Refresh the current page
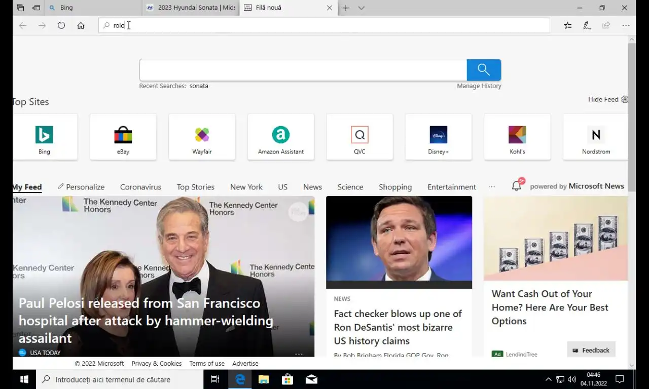This screenshot has width=649, height=389. pyautogui.click(x=61, y=25)
